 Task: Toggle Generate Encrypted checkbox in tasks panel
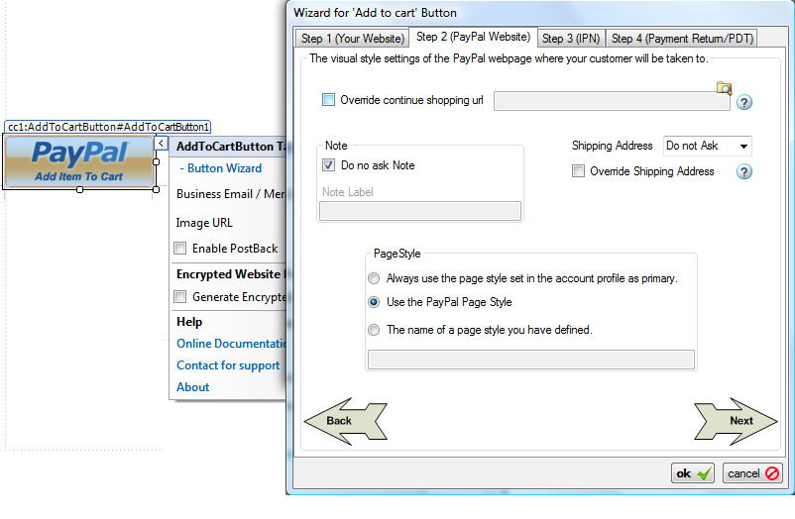[180, 296]
